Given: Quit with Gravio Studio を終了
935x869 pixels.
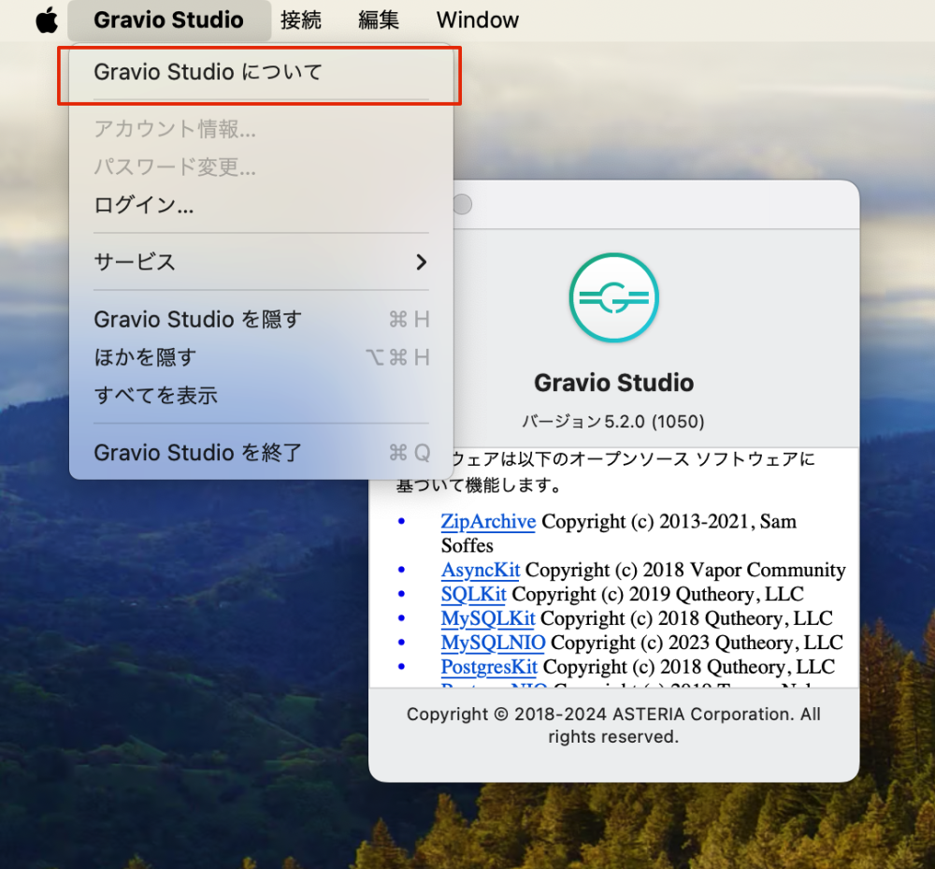Looking at the screenshot, I should [261, 453].
